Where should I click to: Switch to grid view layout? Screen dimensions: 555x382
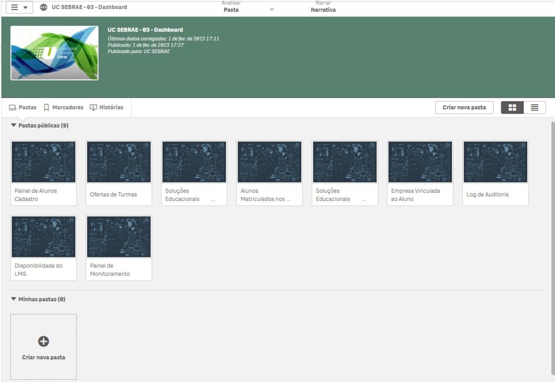click(x=512, y=107)
